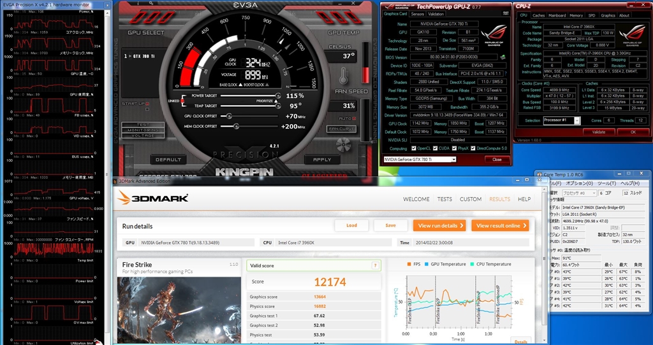Click Voltage button in EVGA Precision

tap(143, 136)
